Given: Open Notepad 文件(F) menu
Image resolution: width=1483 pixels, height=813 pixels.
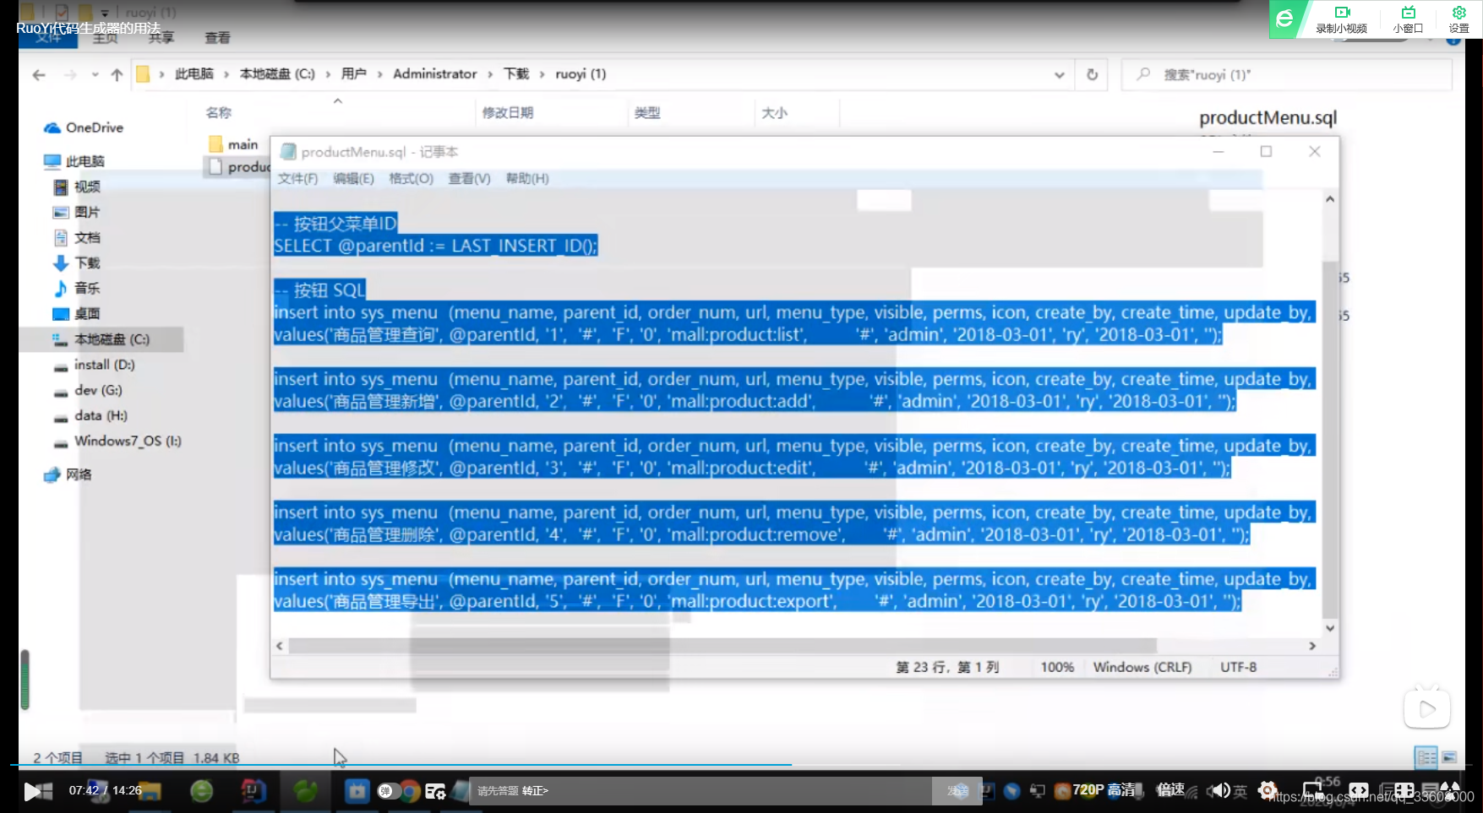Looking at the screenshot, I should (297, 178).
